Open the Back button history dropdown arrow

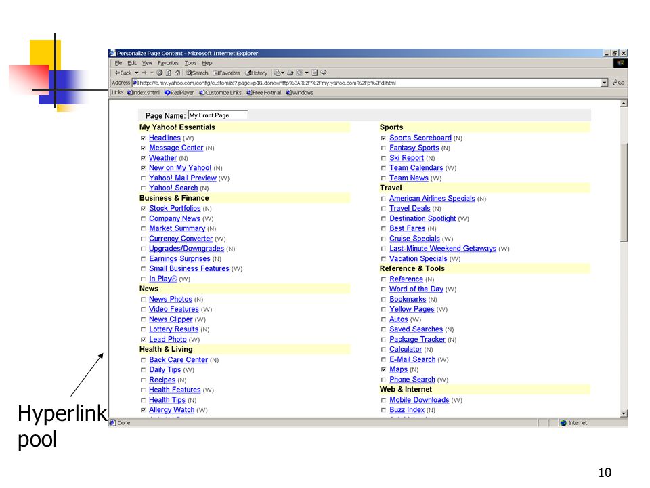click(137, 73)
